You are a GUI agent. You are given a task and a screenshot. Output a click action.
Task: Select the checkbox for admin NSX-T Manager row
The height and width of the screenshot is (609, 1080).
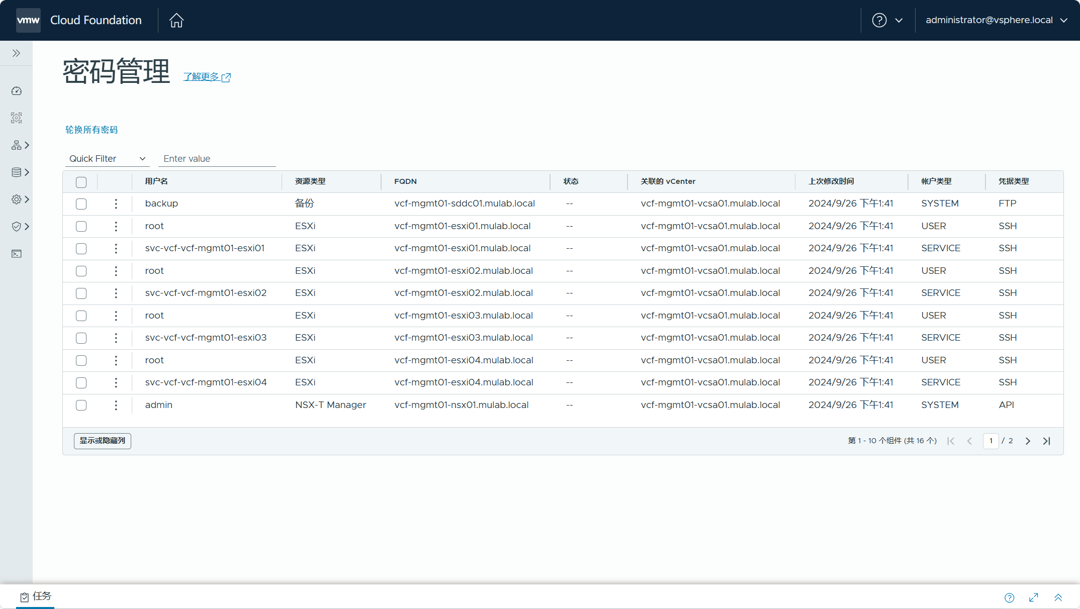81,405
